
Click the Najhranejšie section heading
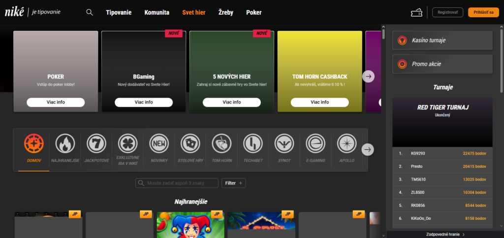(x=191, y=202)
